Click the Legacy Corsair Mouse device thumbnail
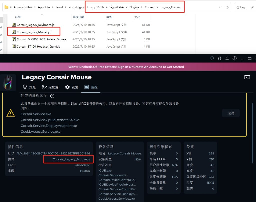This screenshot has height=202, width=256. click(x=8, y=82)
